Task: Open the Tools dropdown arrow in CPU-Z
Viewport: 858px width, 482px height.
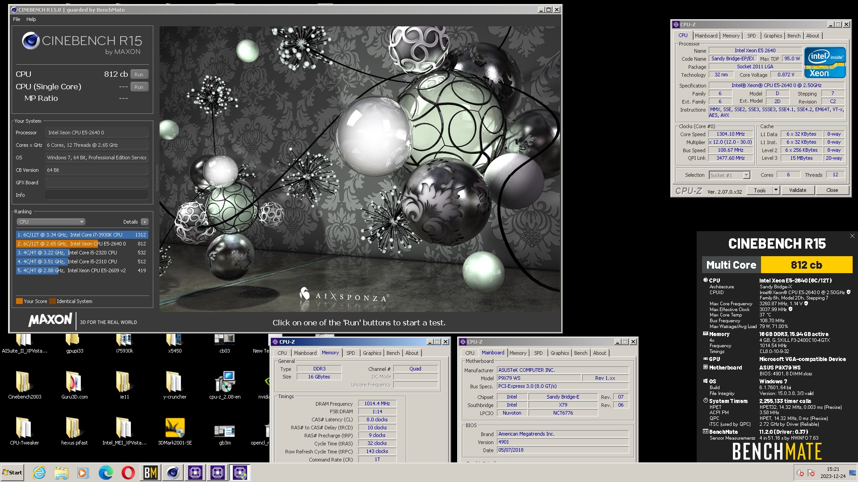Action: 776,190
